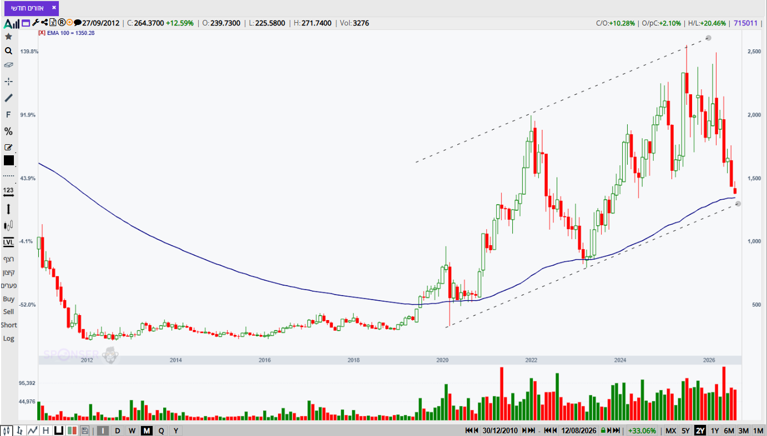Select the yearly Y timeframe

[x=176, y=430]
